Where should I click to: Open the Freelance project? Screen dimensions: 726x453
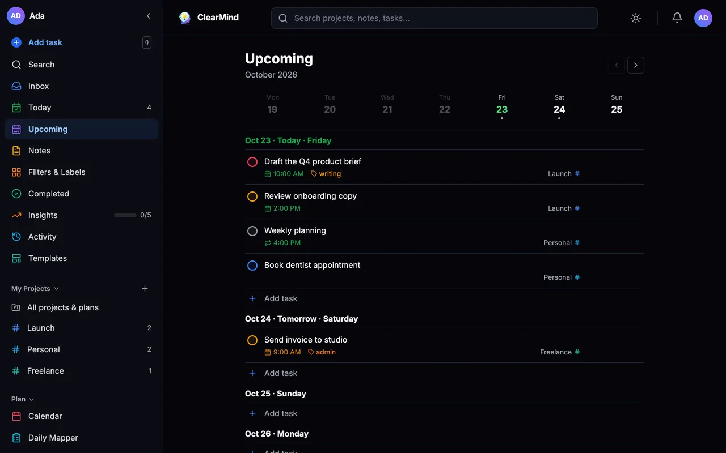pos(82,371)
